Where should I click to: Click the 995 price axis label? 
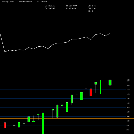128,125
